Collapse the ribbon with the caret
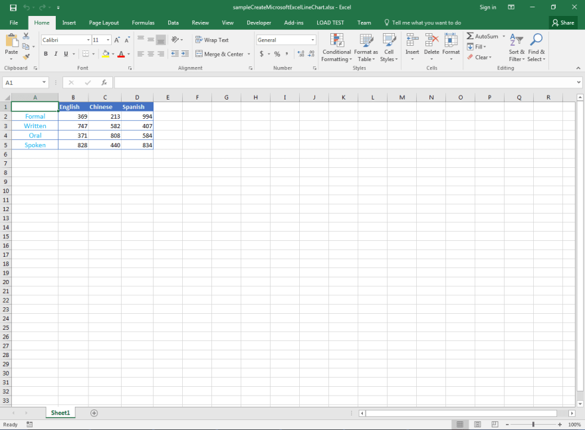 (x=578, y=68)
